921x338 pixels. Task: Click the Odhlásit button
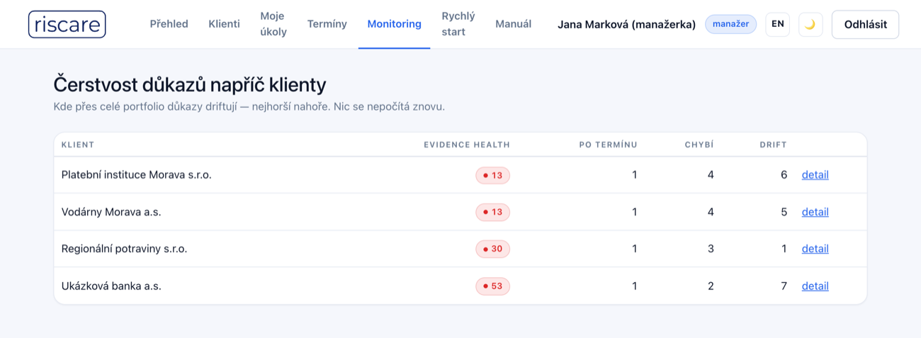pyautogui.click(x=865, y=24)
